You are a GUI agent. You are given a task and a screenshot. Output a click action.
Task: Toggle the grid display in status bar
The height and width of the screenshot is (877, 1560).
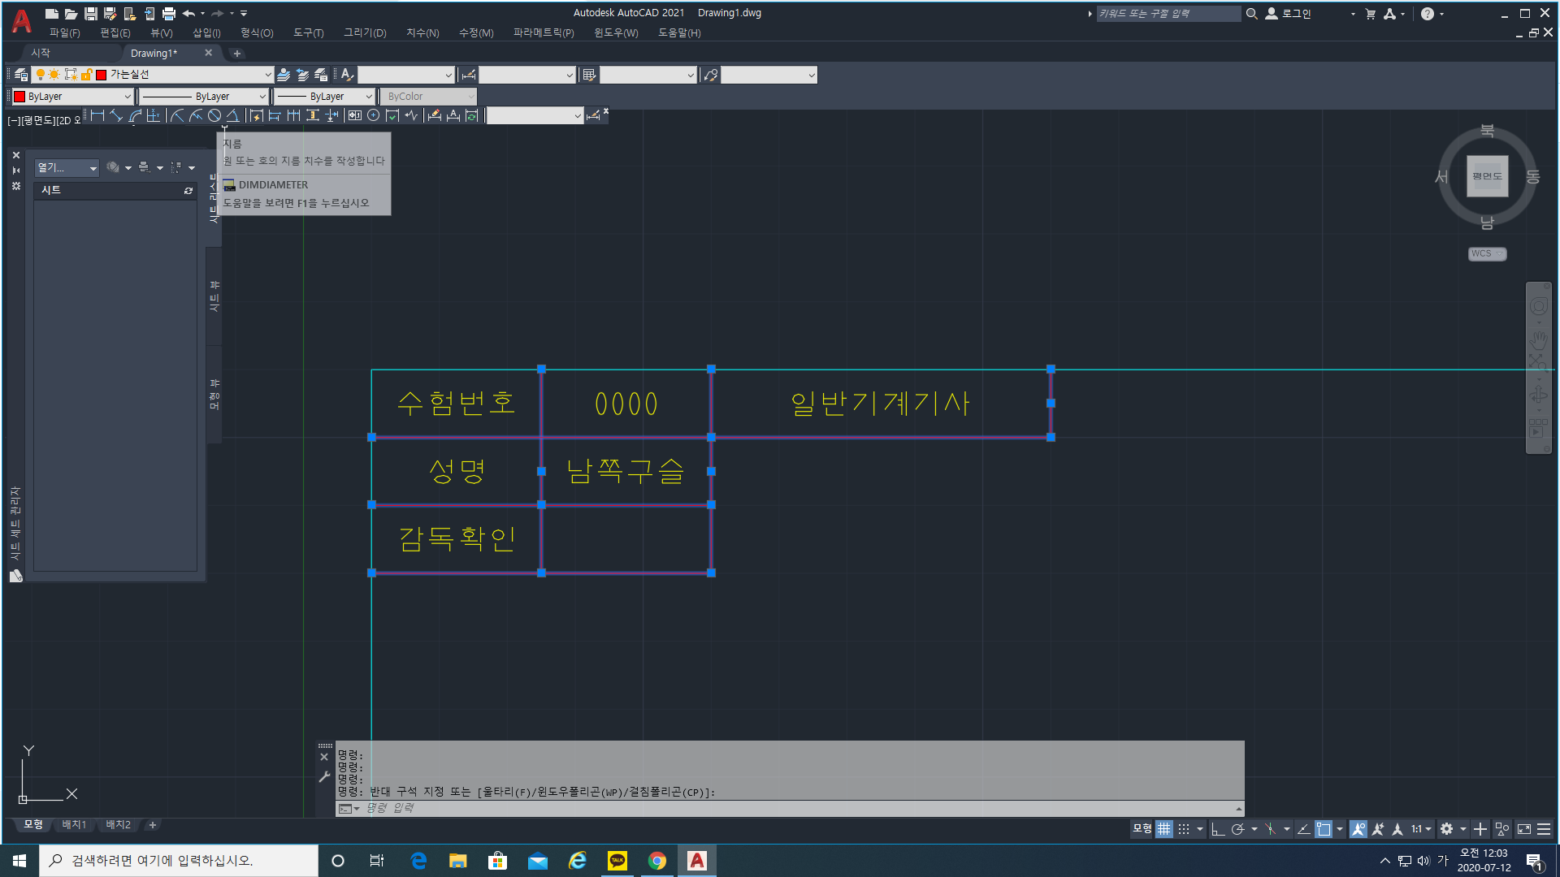click(x=1164, y=829)
